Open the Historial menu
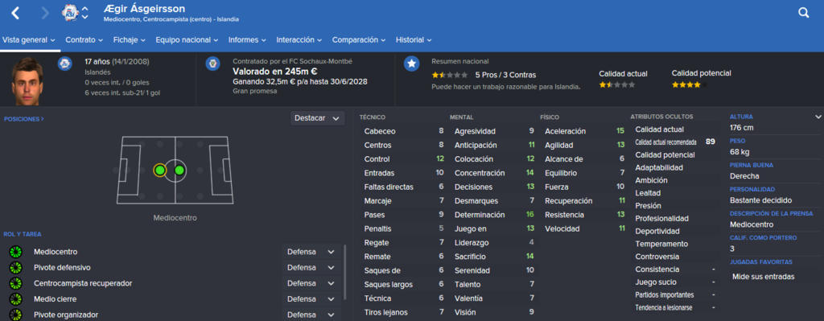 [x=414, y=40]
